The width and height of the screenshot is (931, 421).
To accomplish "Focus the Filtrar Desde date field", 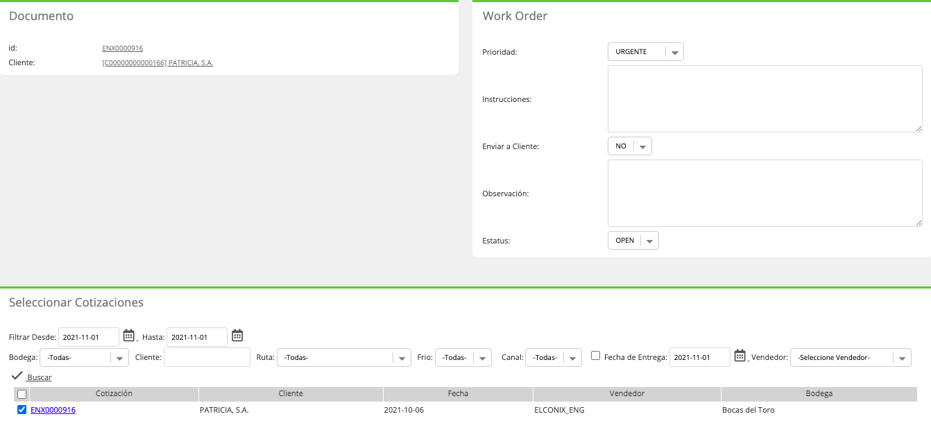I will coord(89,337).
